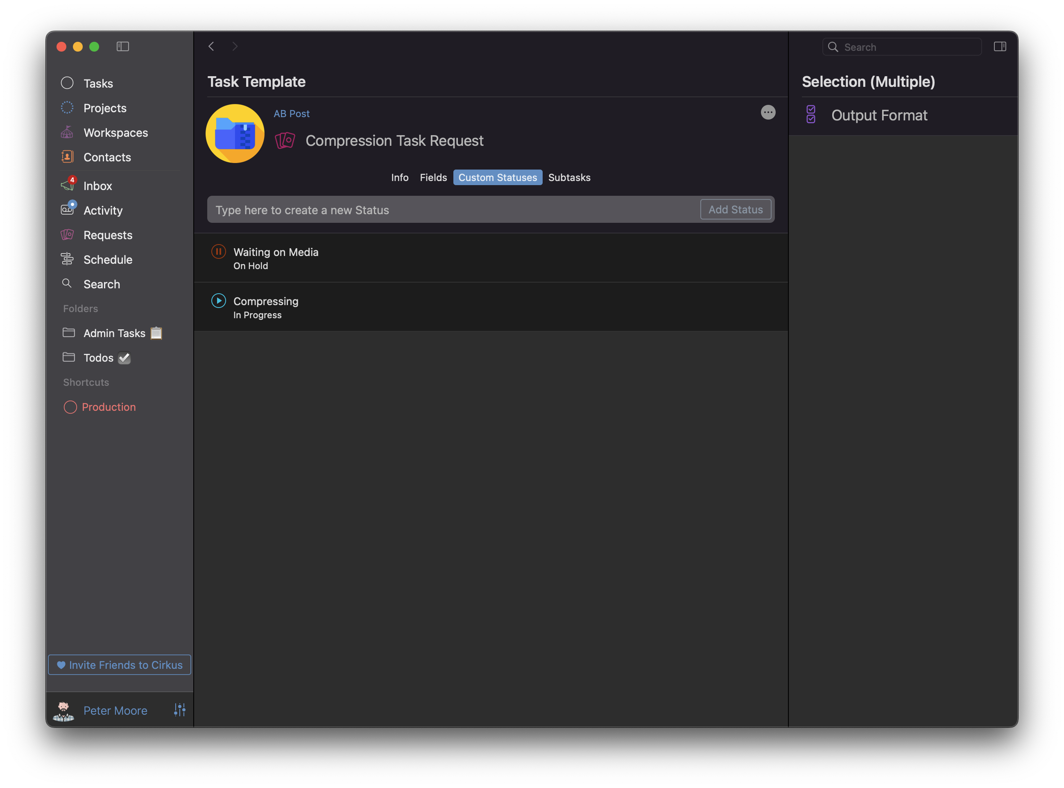Click the zip folder template avatar
The width and height of the screenshot is (1064, 788).
pyautogui.click(x=235, y=134)
